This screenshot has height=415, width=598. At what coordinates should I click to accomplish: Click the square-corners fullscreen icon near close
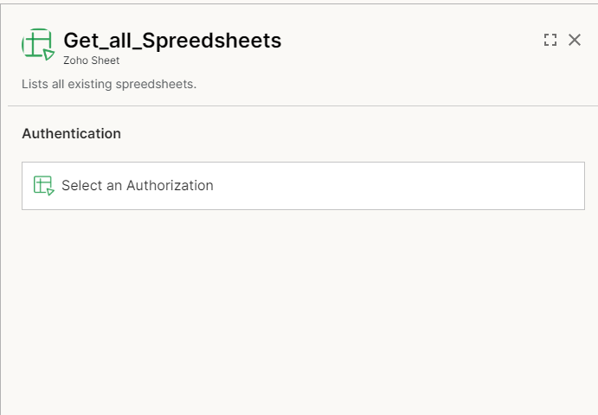tap(550, 40)
